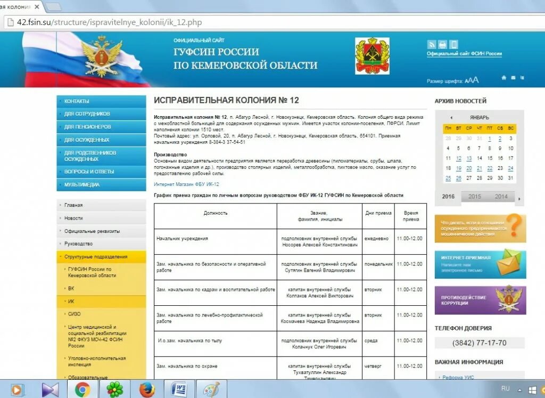This screenshot has width=545, height=398.
Task: Select the 2014 year tab
Action: coord(501,197)
